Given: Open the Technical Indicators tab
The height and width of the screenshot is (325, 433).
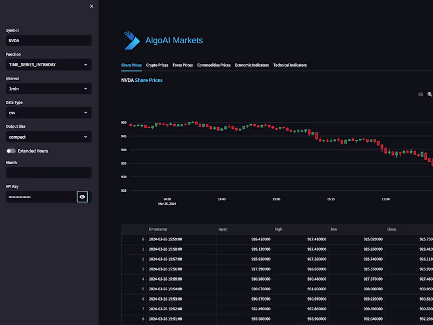Looking at the screenshot, I should click(x=290, y=65).
